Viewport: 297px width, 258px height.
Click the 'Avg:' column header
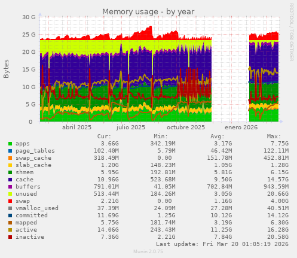point(218,136)
